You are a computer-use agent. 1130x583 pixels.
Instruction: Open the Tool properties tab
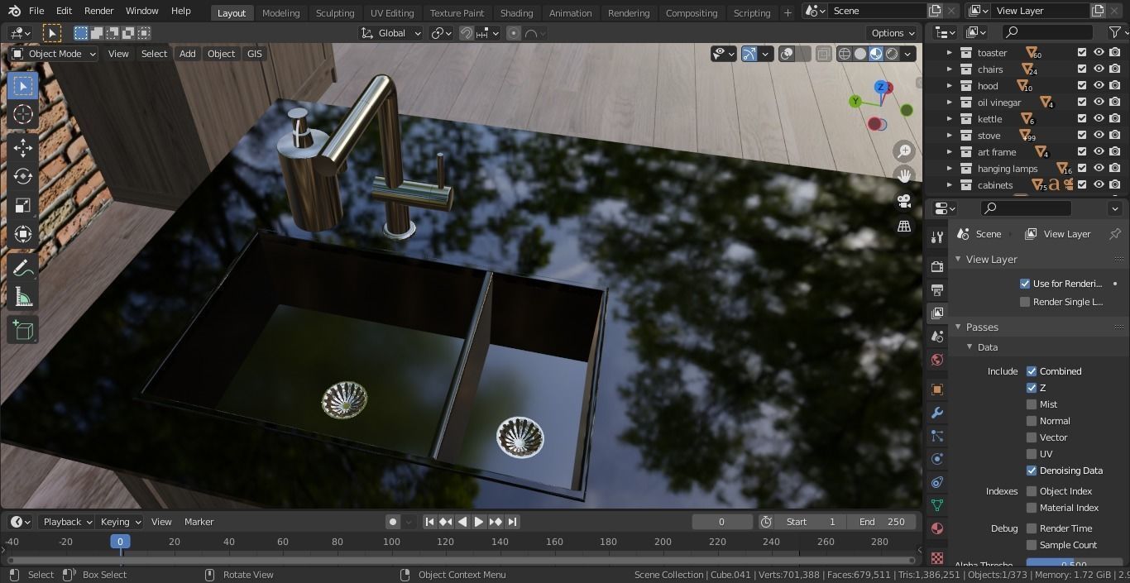coord(936,237)
